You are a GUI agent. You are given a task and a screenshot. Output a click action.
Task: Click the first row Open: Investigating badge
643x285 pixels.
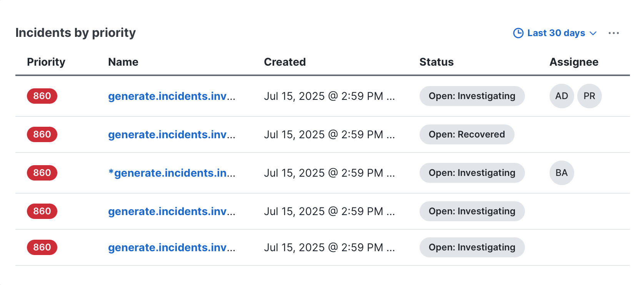472,96
